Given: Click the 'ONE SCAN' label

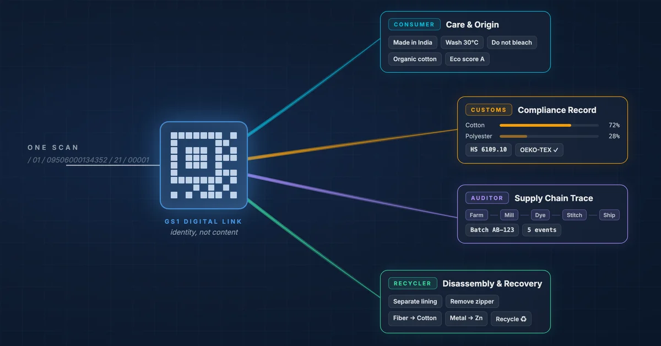Looking at the screenshot, I should [53, 148].
